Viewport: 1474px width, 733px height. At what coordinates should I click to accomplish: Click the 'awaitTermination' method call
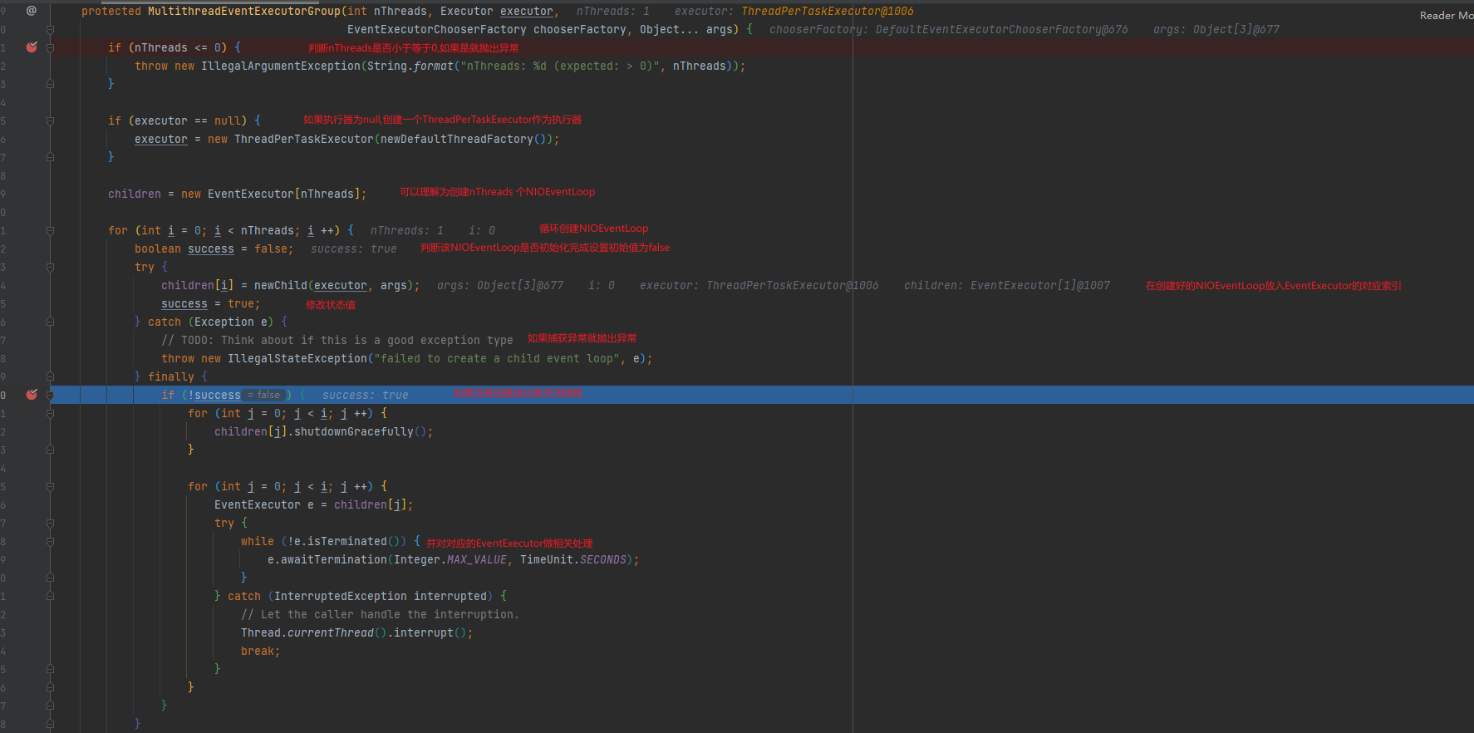tap(333, 559)
